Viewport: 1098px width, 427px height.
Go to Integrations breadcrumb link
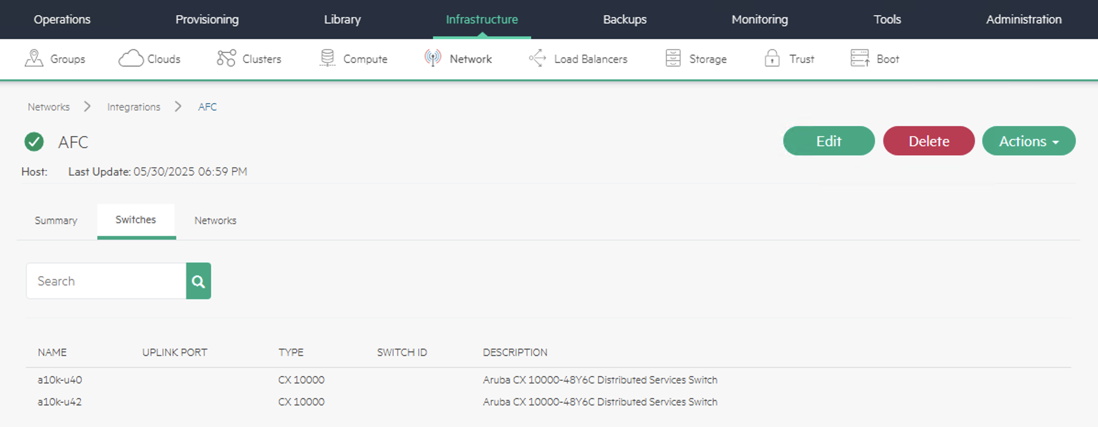pos(133,107)
